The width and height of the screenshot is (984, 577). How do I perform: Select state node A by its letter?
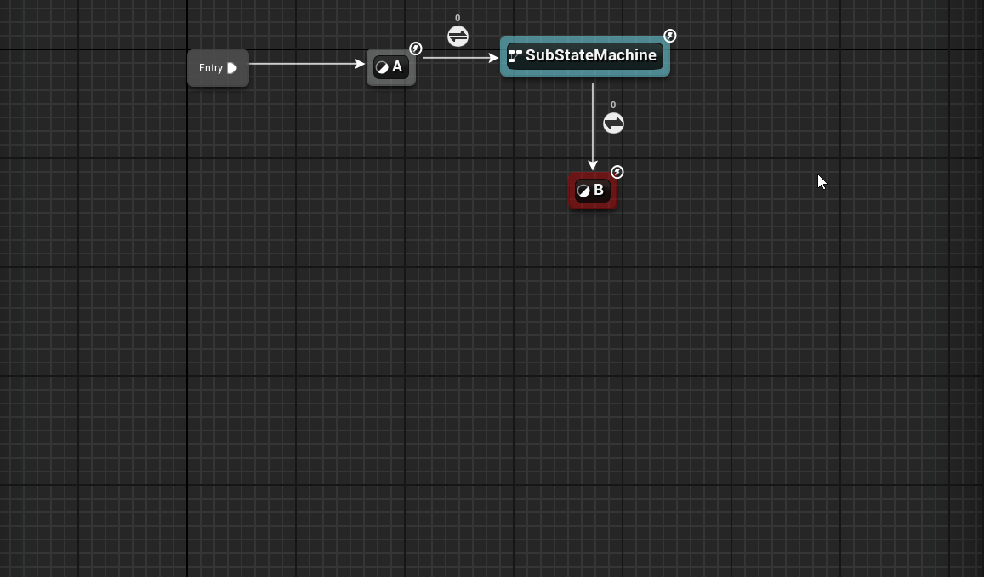pyautogui.click(x=397, y=67)
